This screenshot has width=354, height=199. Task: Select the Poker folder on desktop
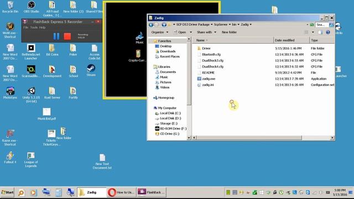click(x=73, y=50)
